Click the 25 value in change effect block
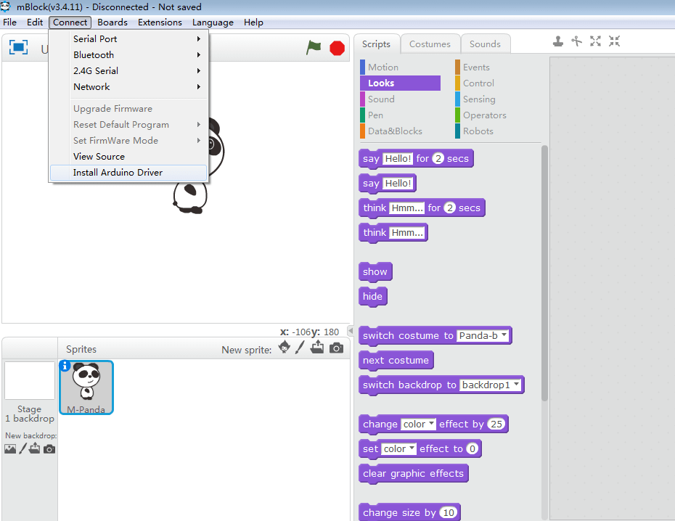Viewport: 675px width, 521px height. tap(496, 424)
